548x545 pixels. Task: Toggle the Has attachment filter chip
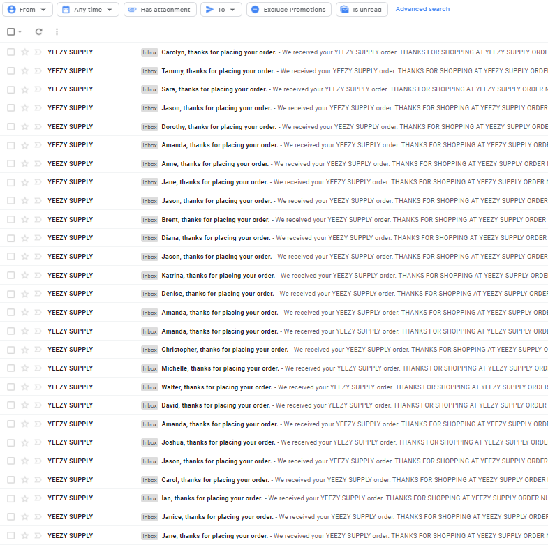pyautogui.click(x=160, y=10)
